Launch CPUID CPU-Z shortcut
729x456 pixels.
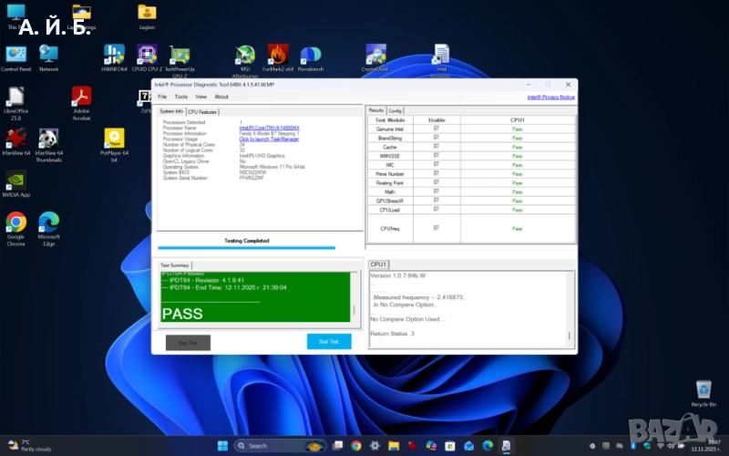pyautogui.click(x=147, y=56)
